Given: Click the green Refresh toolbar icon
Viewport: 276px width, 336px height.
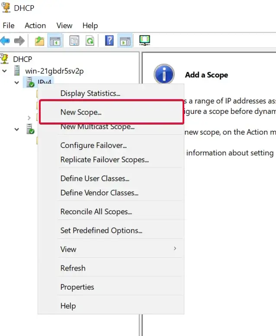Looking at the screenshot, I should click(89, 41).
